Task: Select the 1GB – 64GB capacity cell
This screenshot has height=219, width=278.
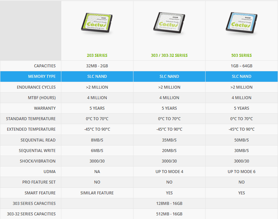Action: pos(242,66)
